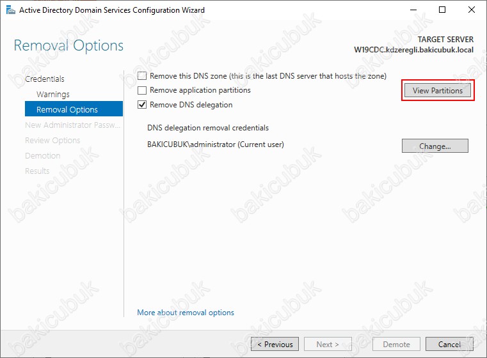
Task: Select Credentials step in sidebar
Action: click(44, 79)
